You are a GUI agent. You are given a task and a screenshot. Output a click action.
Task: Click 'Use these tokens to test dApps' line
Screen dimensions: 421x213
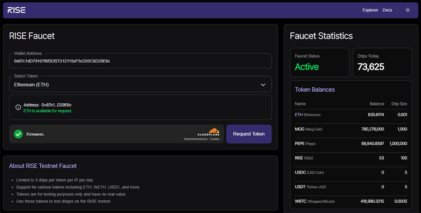click(x=63, y=201)
